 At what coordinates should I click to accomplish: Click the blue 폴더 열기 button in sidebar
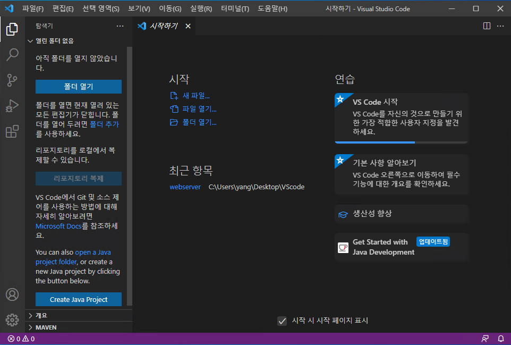point(79,87)
